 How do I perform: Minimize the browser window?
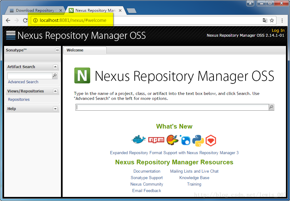[x=262, y=3]
